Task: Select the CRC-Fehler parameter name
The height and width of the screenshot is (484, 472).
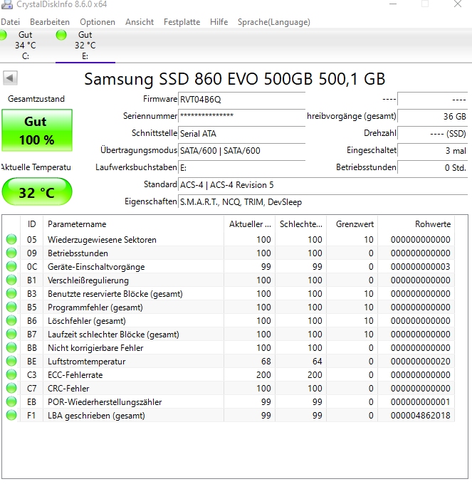Action: tap(68, 389)
